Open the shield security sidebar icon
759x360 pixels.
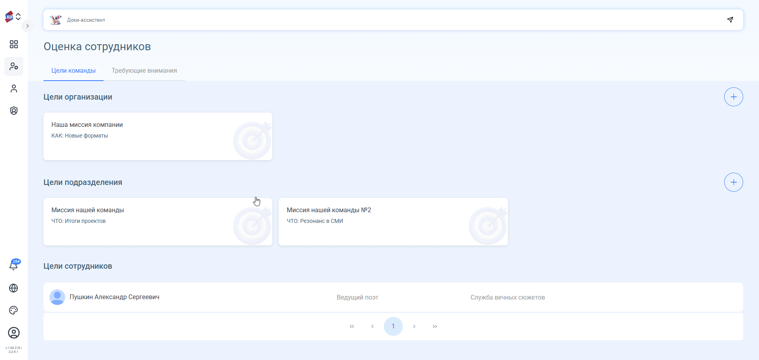pyautogui.click(x=14, y=111)
